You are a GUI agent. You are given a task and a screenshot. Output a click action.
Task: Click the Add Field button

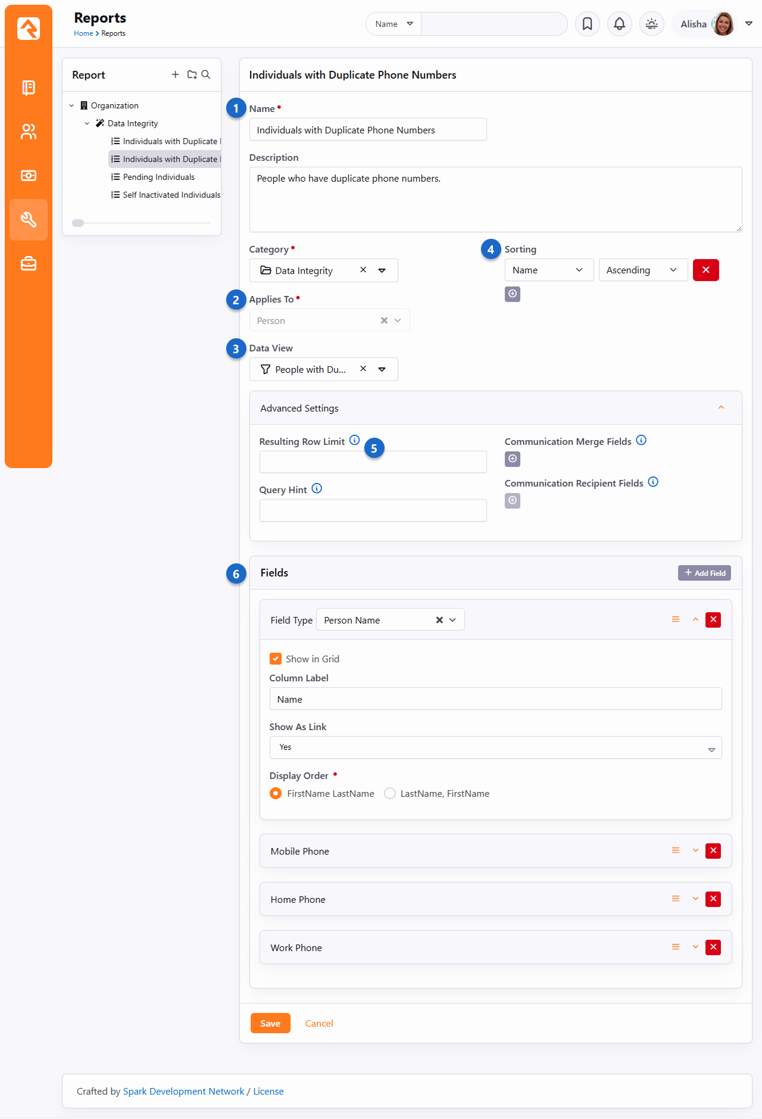tap(704, 573)
